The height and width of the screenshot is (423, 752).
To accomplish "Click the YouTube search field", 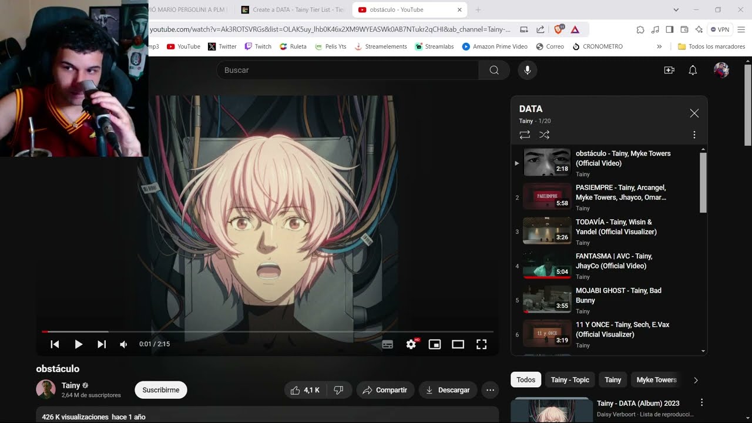I will pos(348,70).
